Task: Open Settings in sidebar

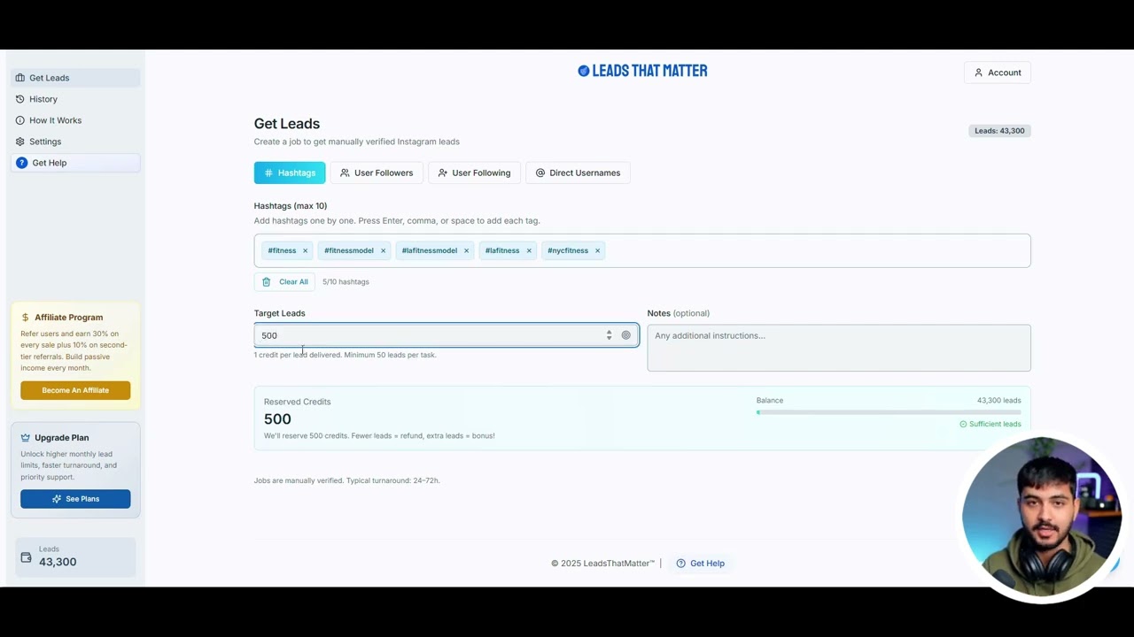Action: (75, 142)
